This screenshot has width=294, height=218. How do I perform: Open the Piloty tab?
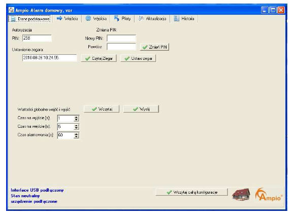click(x=122, y=19)
